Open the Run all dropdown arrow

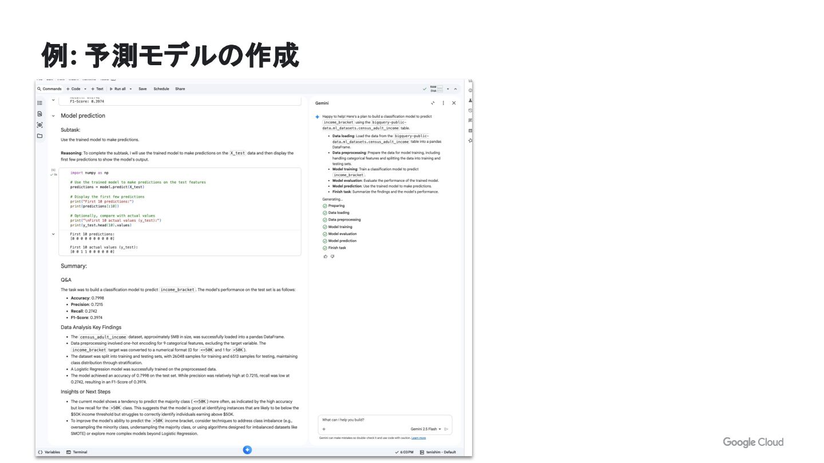pos(130,89)
